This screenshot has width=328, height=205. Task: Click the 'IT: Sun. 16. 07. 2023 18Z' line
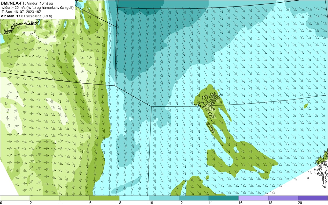click(x=21, y=12)
